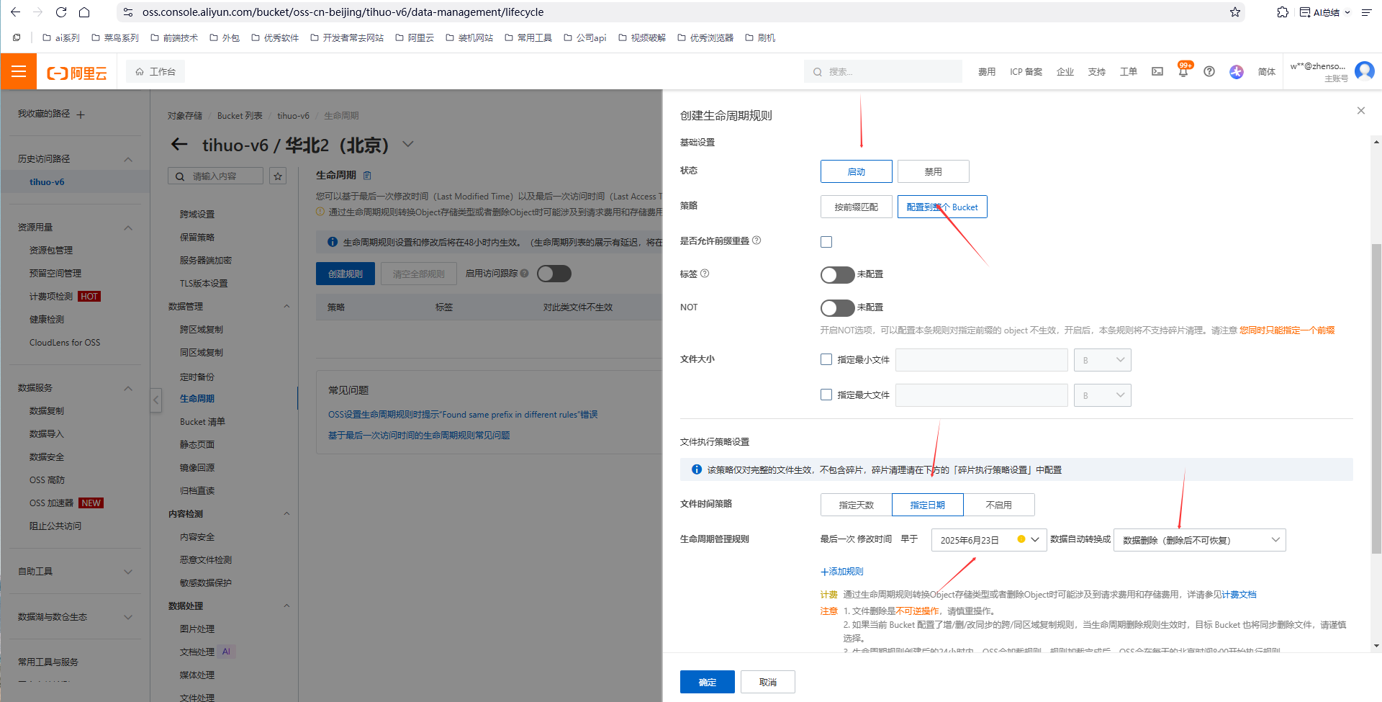Expand the 自助工具 section
This screenshot has height=702, width=1382.
[128, 572]
